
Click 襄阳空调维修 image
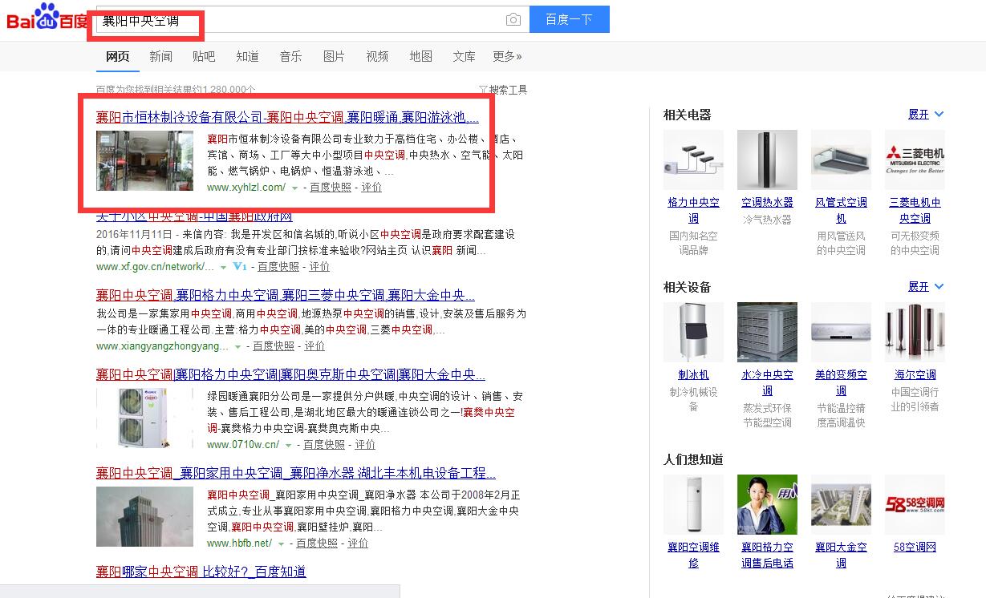[693, 504]
